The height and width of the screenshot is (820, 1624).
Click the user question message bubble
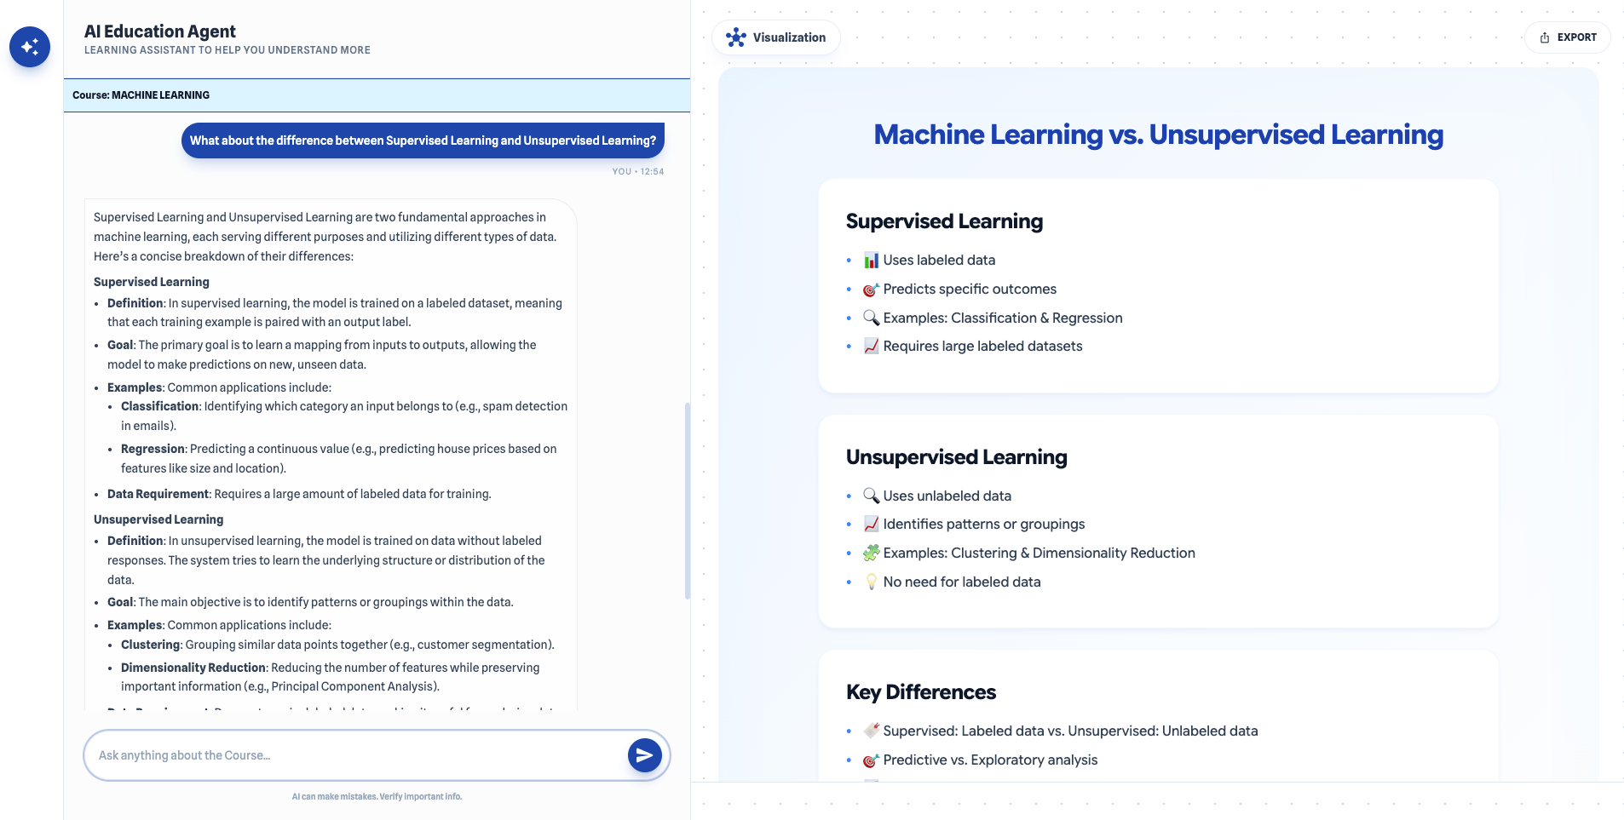[423, 140]
